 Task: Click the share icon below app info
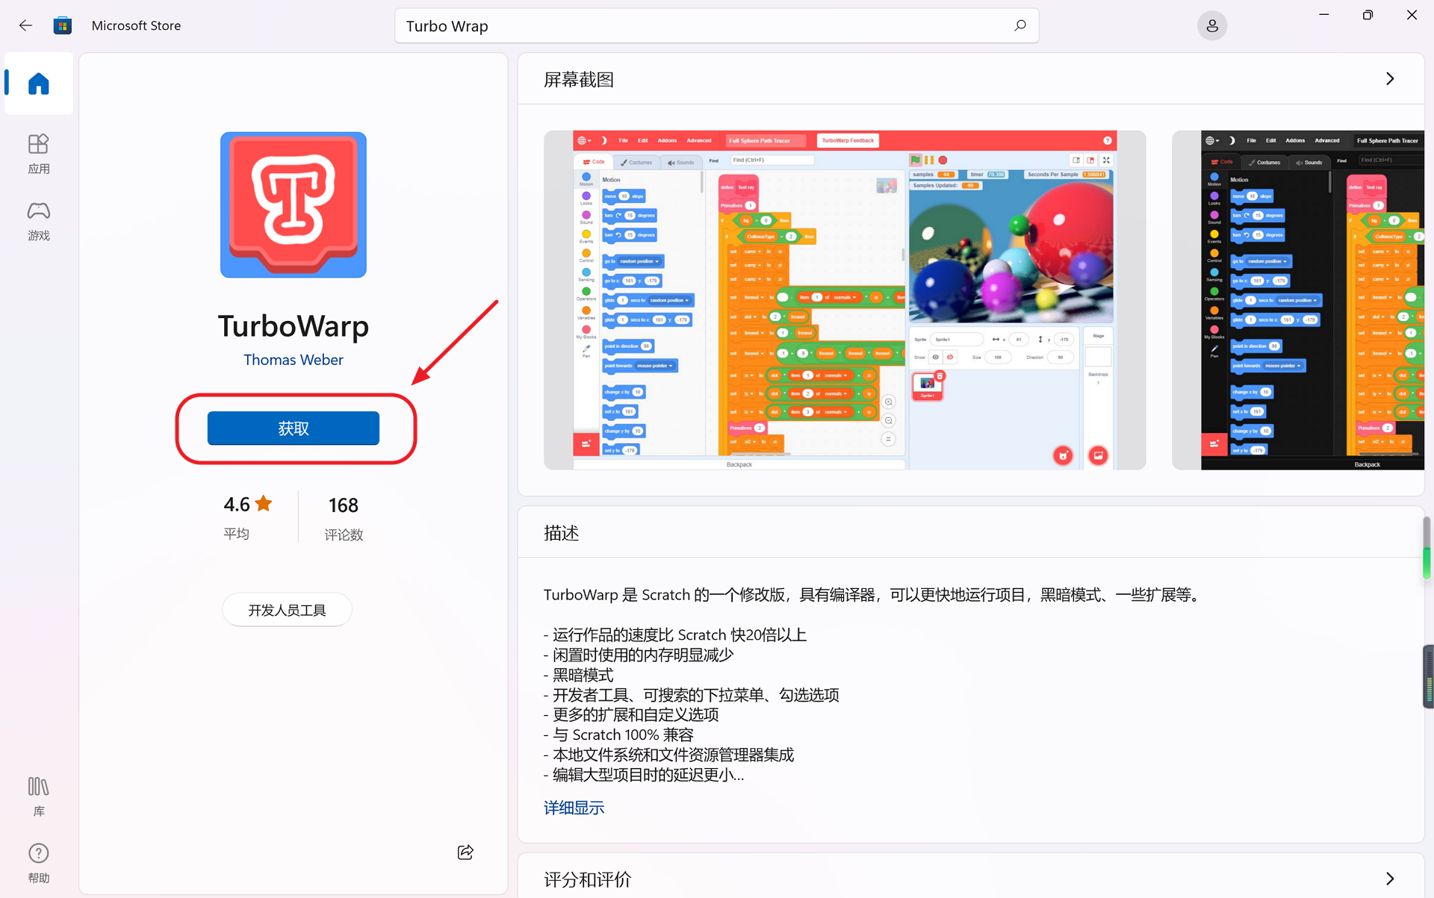click(x=465, y=852)
